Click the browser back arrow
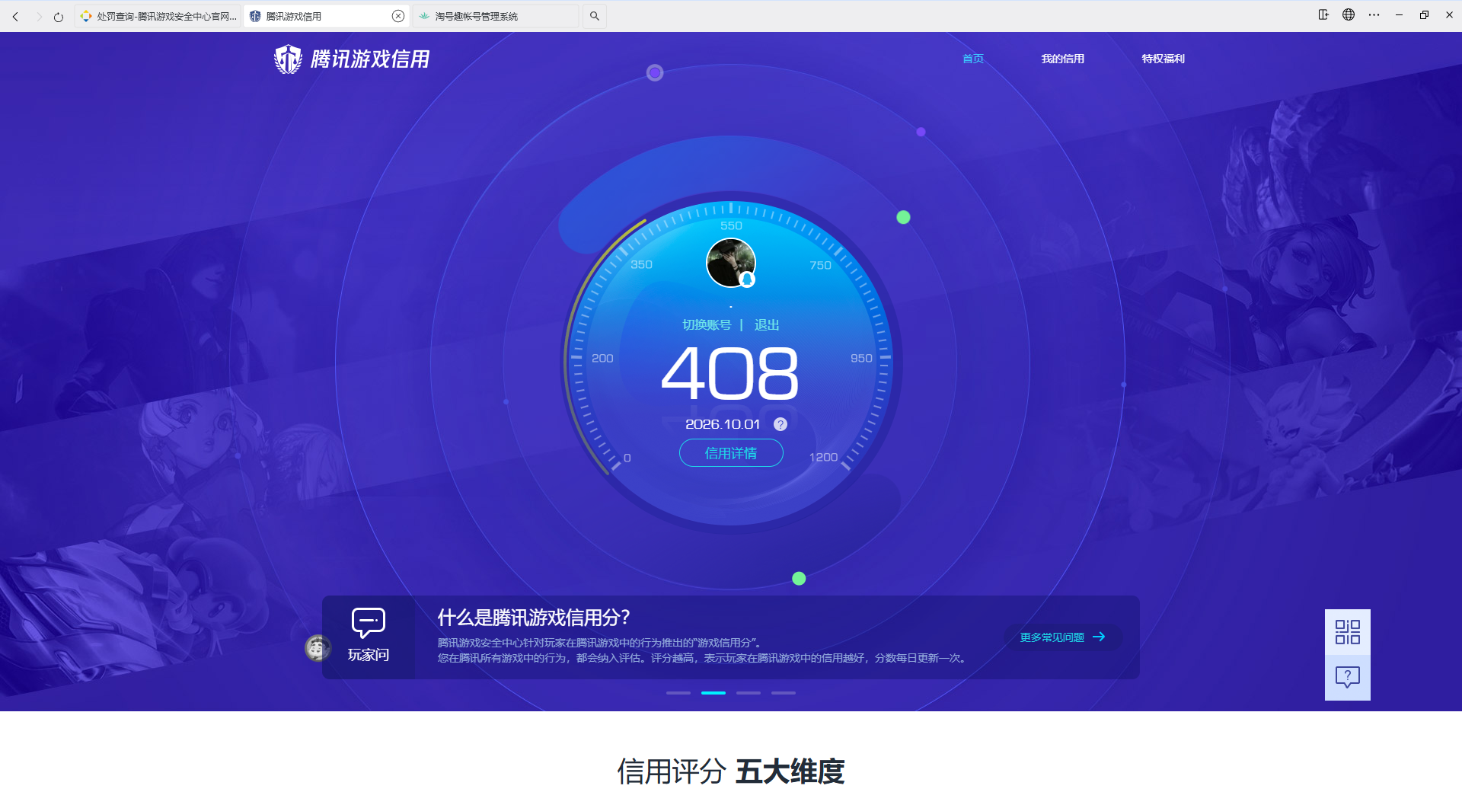This screenshot has height=792, width=1462. pyautogui.click(x=15, y=16)
